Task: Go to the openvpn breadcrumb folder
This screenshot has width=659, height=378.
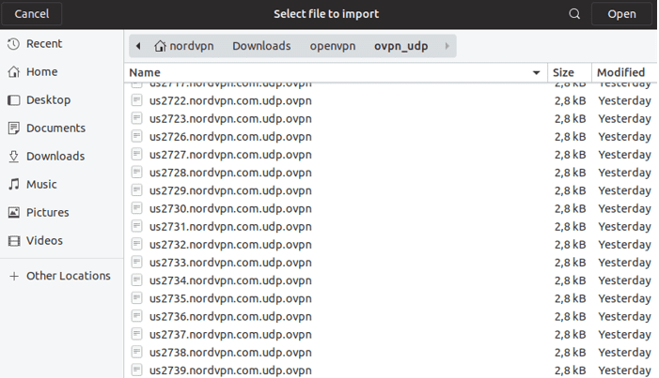Action: [x=333, y=46]
